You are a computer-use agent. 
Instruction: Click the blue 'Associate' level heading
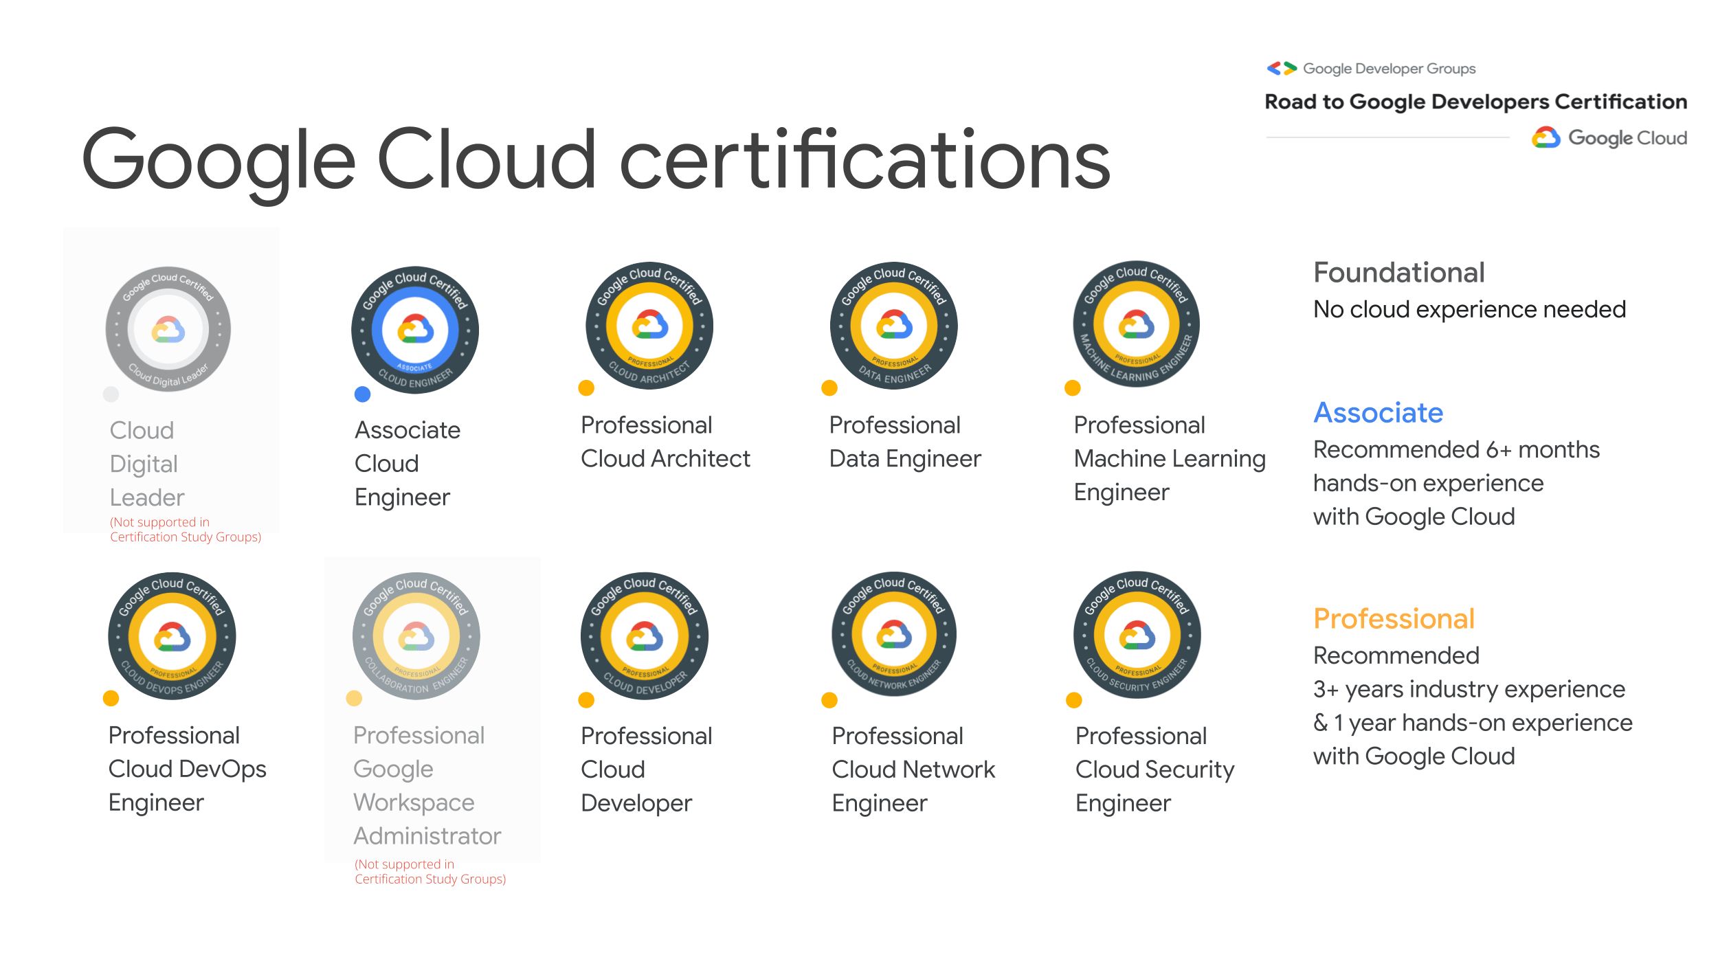coord(1378,413)
